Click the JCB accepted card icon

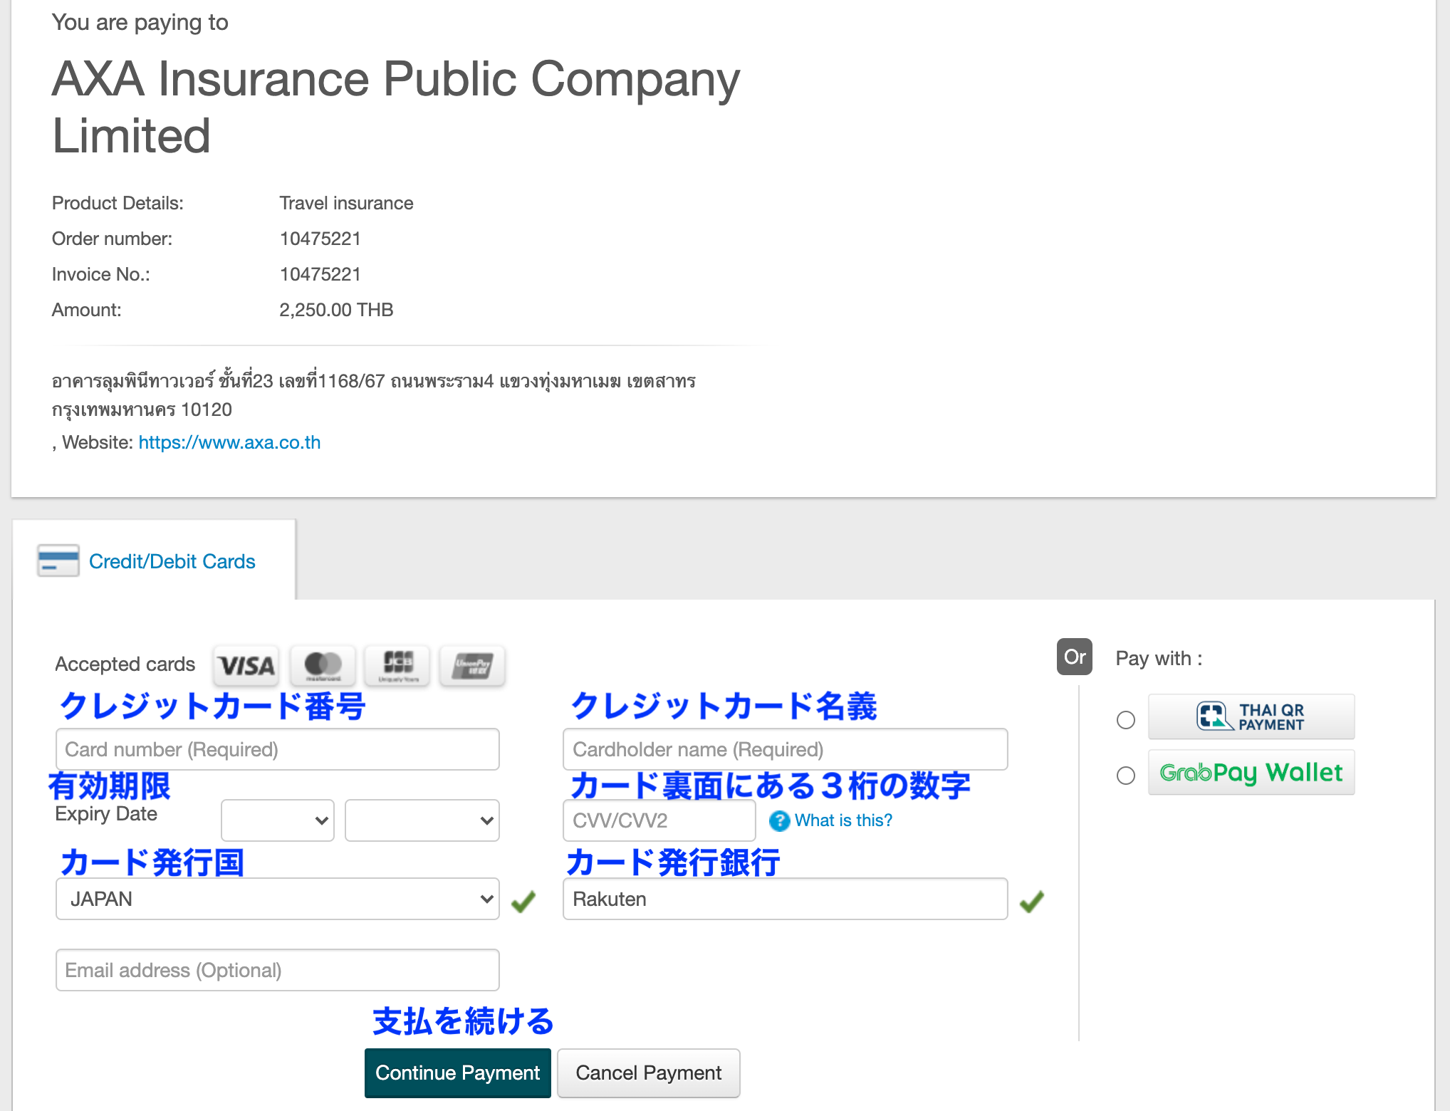click(x=397, y=665)
